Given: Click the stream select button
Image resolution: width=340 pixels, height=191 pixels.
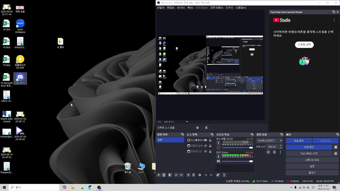Looking at the screenshot, I should [x=304, y=45].
